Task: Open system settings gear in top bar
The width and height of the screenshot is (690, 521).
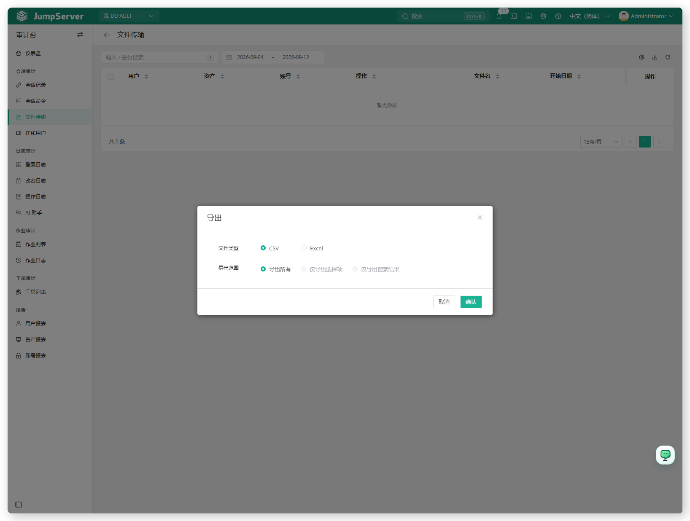Action: click(x=543, y=16)
